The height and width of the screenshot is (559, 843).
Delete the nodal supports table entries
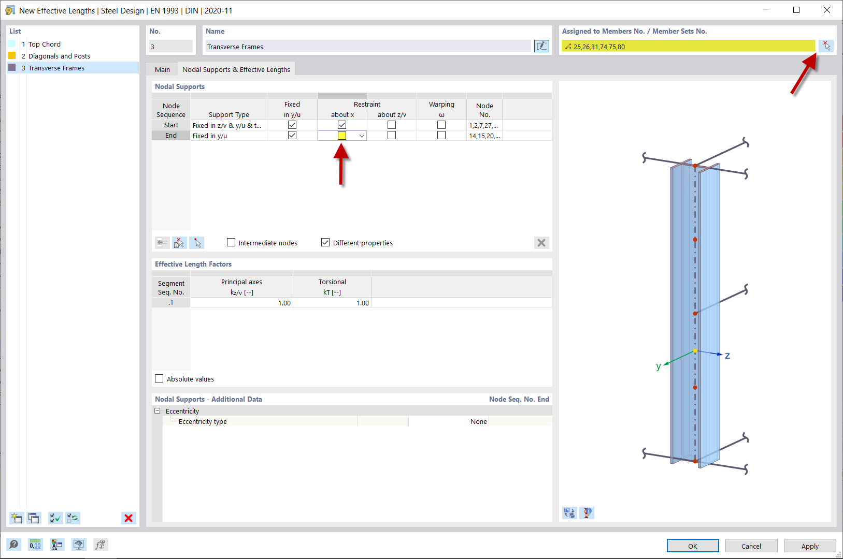[541, 242]
